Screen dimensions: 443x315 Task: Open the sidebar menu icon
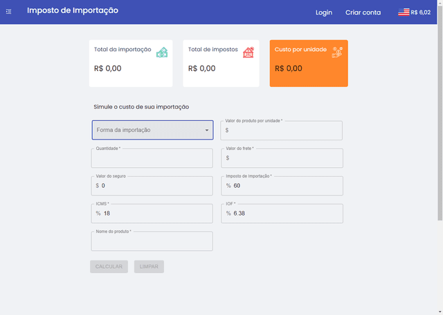9,11
